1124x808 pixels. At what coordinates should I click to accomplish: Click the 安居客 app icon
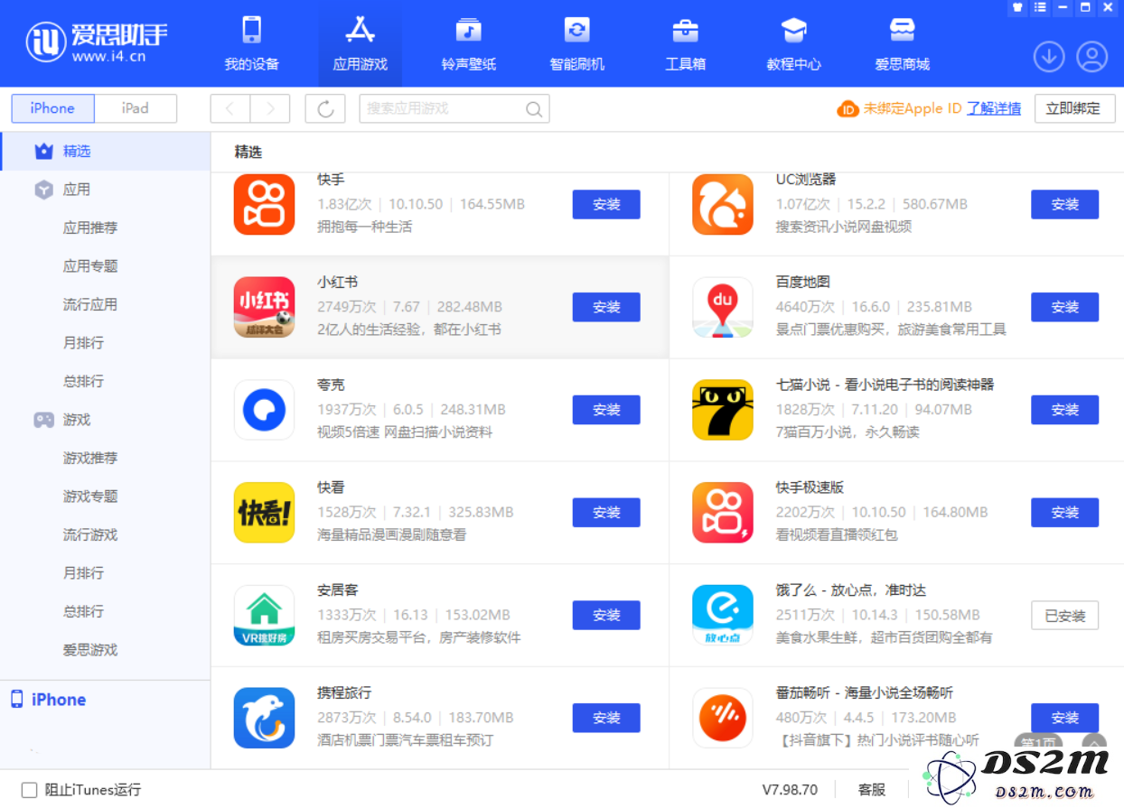[x=264, y=615]
